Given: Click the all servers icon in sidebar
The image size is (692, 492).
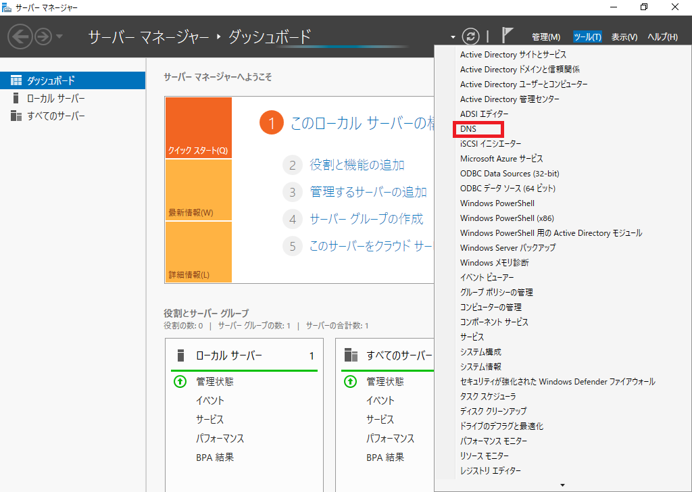Looking at the screenshot, I should click(x=16, y=116).
